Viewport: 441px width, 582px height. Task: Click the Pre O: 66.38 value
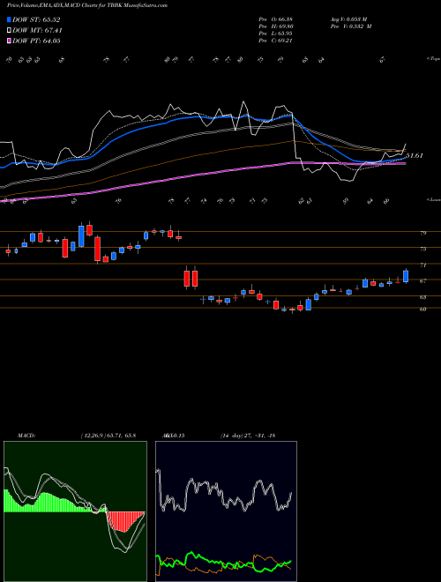pyautogui.click(x=275, y=19)
